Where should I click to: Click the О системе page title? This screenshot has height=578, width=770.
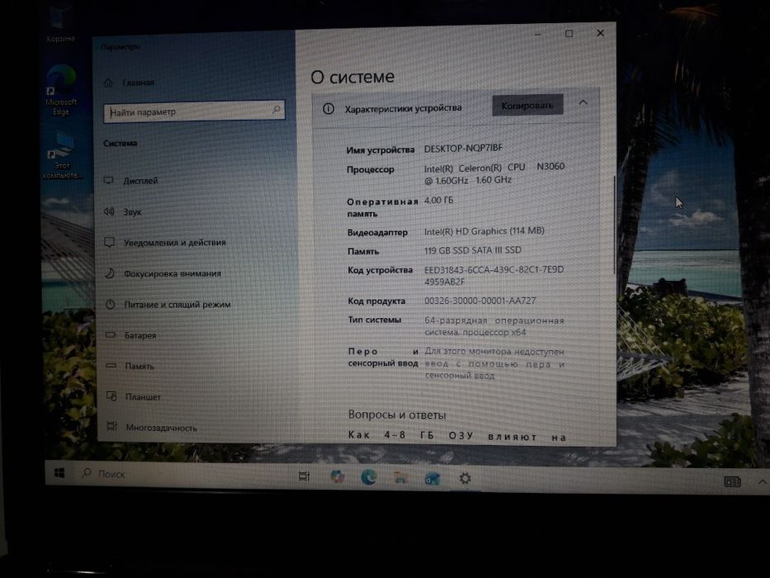352,77
